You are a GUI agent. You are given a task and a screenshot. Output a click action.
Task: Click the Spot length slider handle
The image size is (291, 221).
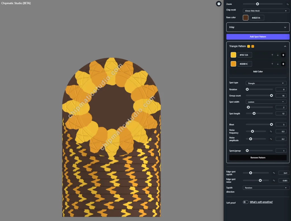click(x=254, y=113)
